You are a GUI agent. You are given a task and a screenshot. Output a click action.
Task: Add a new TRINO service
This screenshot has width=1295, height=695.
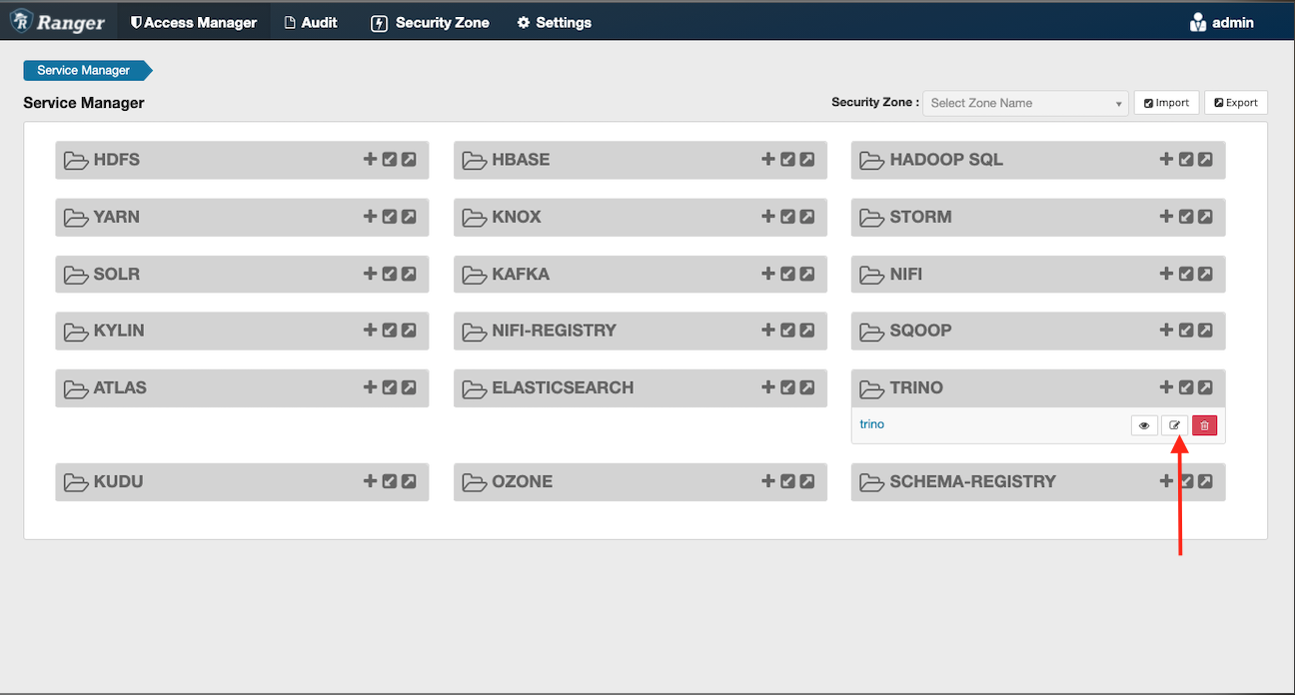[x=1166, y=387]
